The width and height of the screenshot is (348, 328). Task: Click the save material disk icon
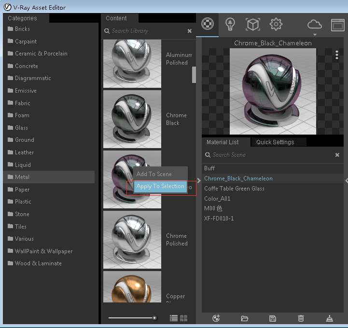click(x=273, y=318)
